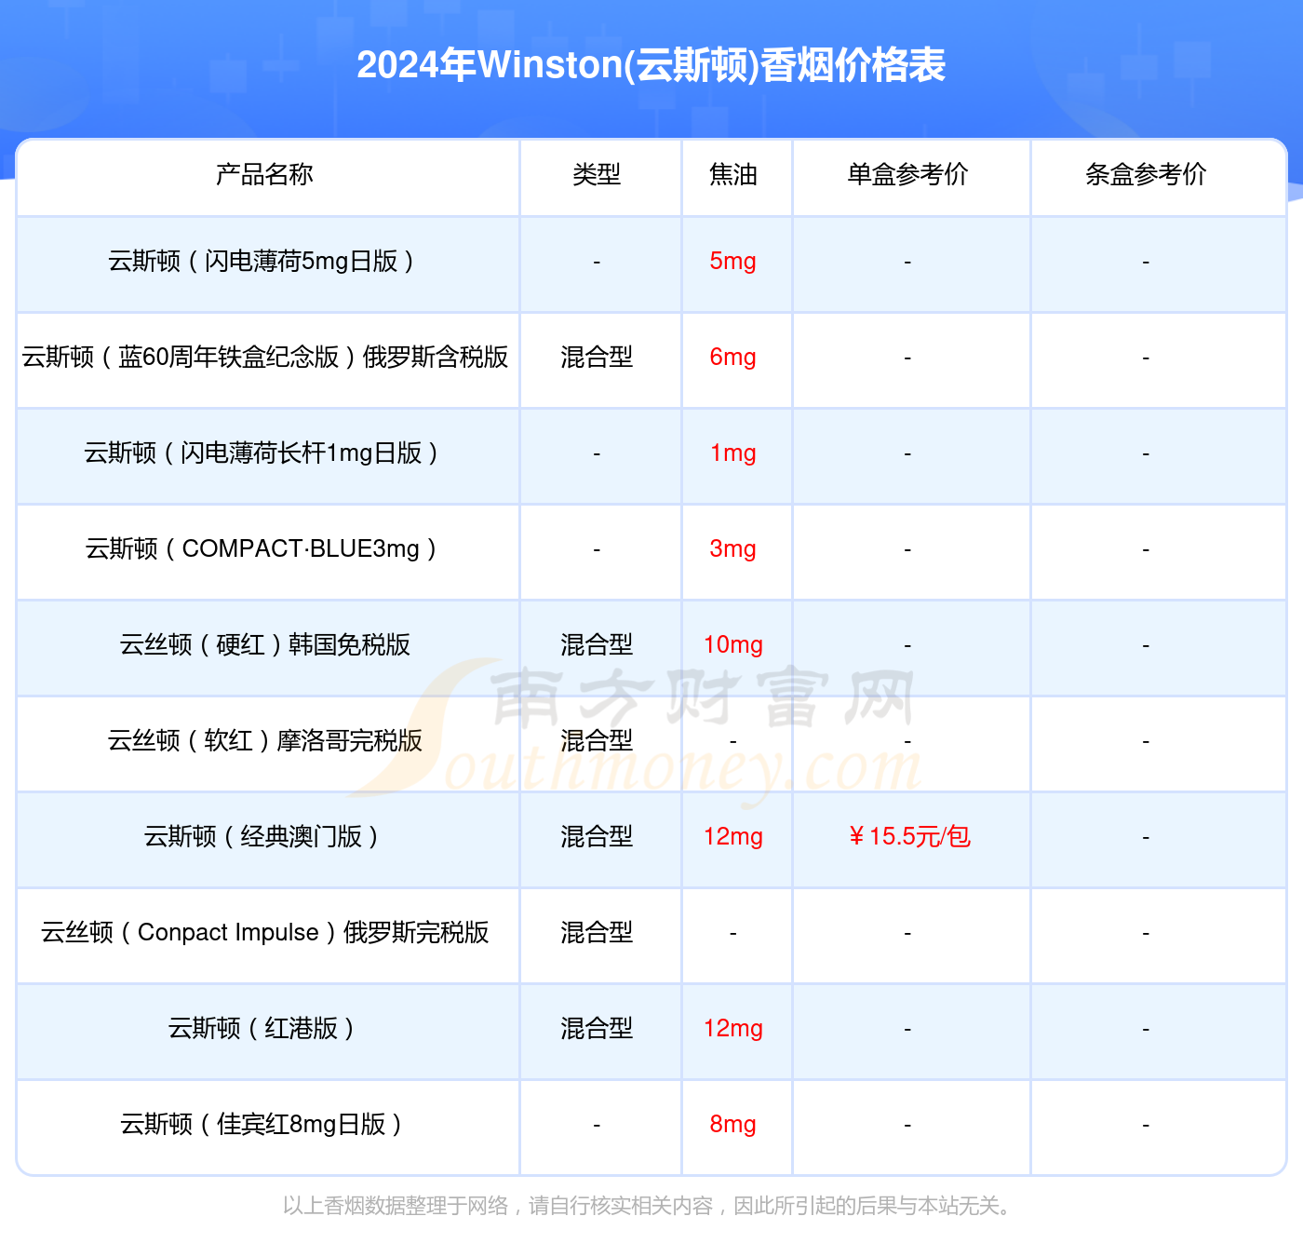Click the 单盒参考价 column header
The height and width of the screenshot is (1257, 1303).
tap(907, 174)
